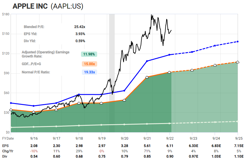Click the blue dashed line point at 9/24
The image size is (245, 162).
pyautogui.click(x=215, y=46)
